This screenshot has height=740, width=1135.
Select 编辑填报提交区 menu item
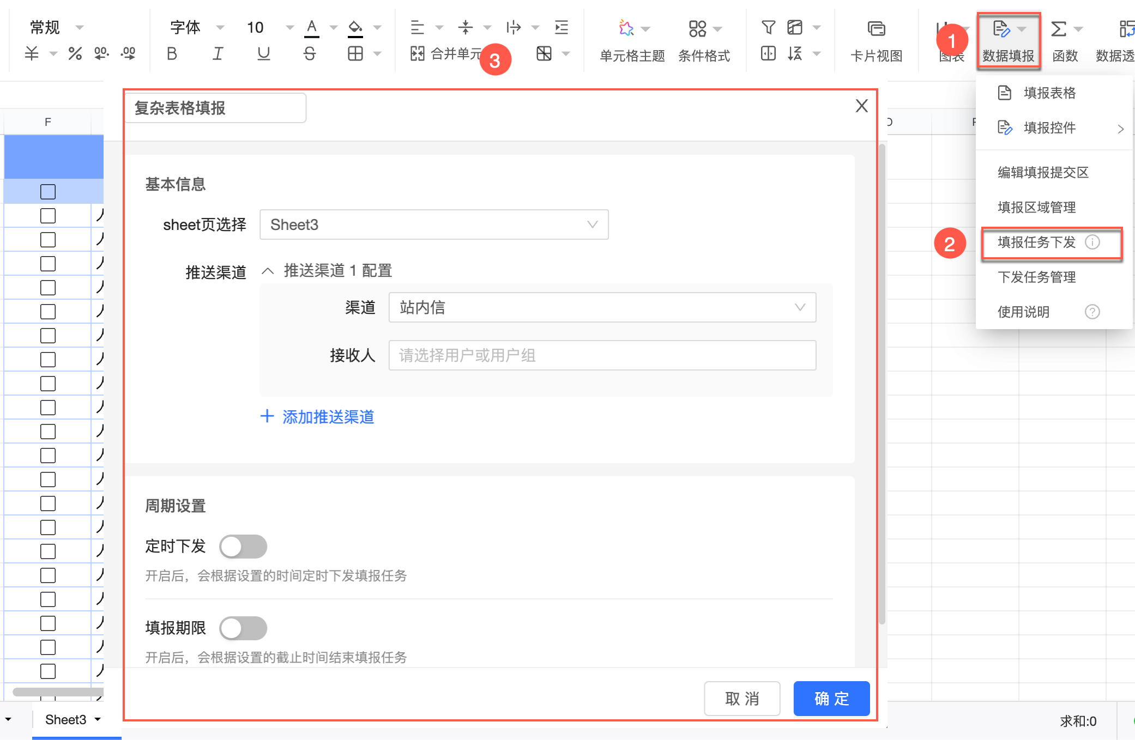pos(1054,172)
